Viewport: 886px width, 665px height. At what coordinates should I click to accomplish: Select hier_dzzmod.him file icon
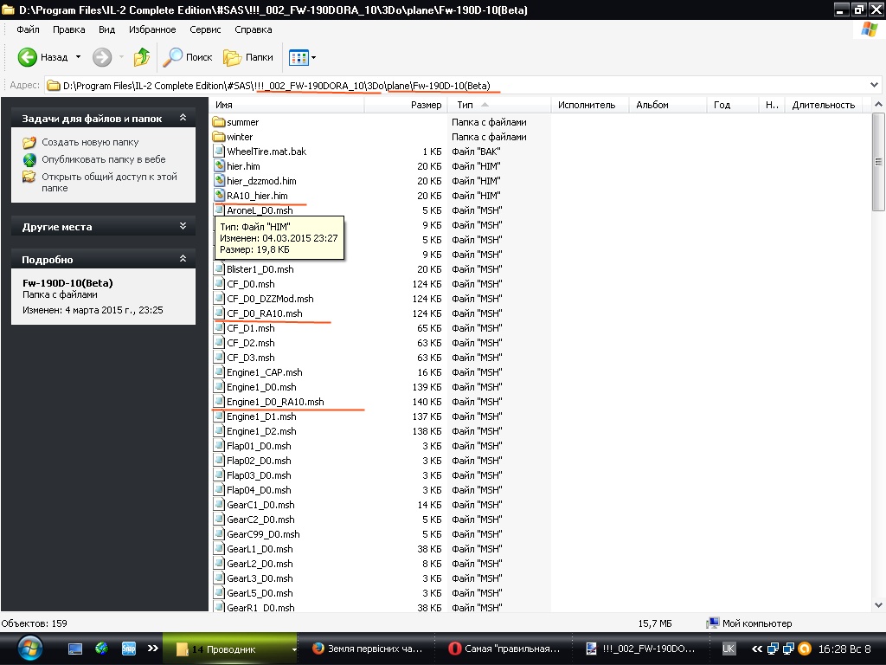click(x=219, y=181)
